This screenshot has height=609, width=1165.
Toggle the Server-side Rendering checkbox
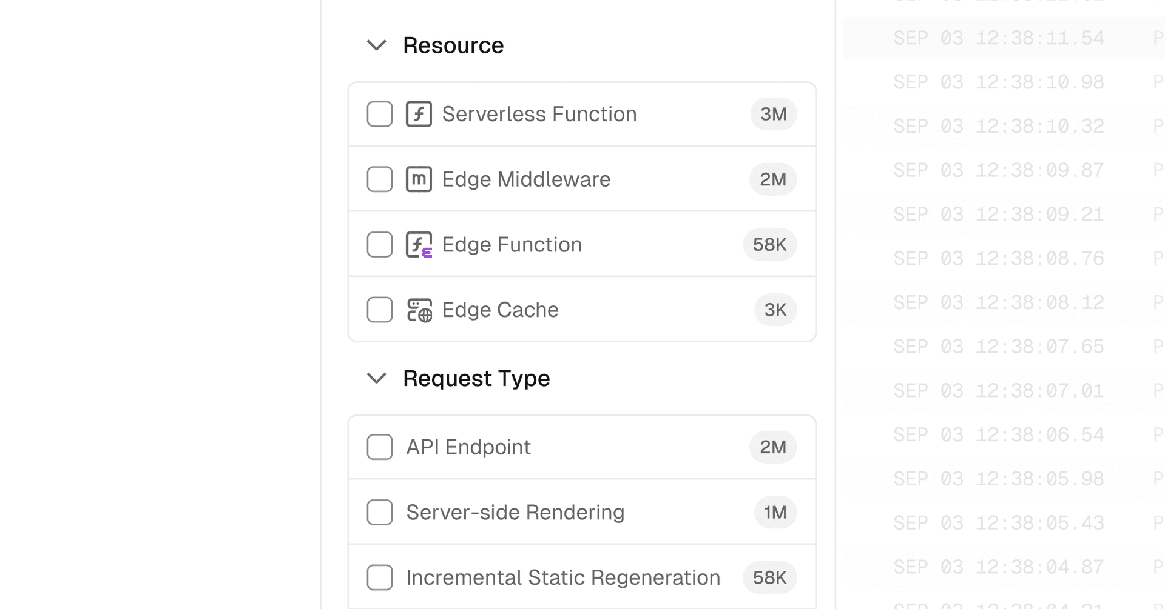(x=380, y=513)
